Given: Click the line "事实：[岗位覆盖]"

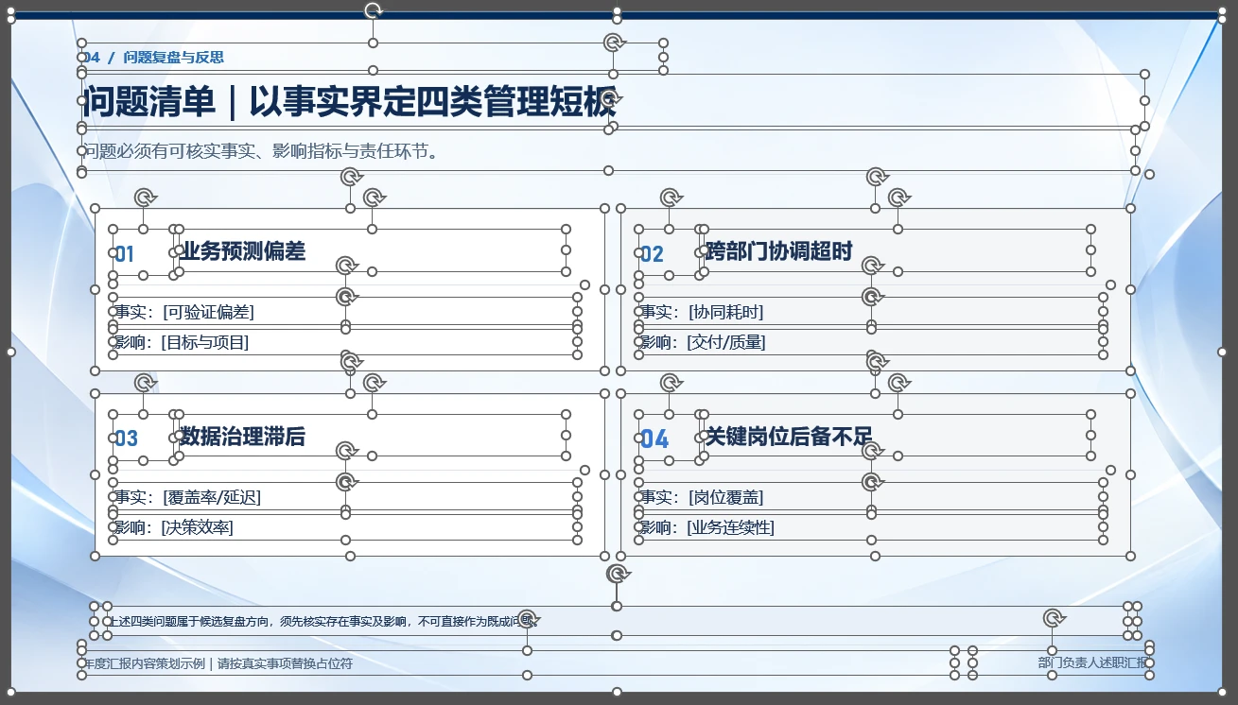Looking at the screenshot, I should coord(702,497).
